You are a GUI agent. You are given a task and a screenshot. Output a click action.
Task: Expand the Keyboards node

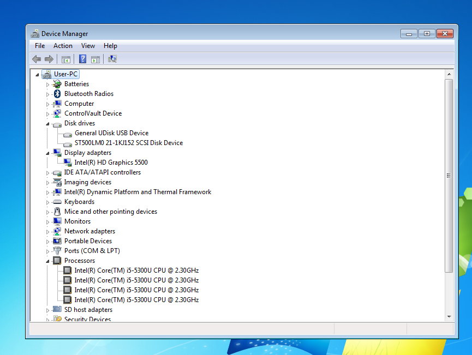[x=47, y=202]
